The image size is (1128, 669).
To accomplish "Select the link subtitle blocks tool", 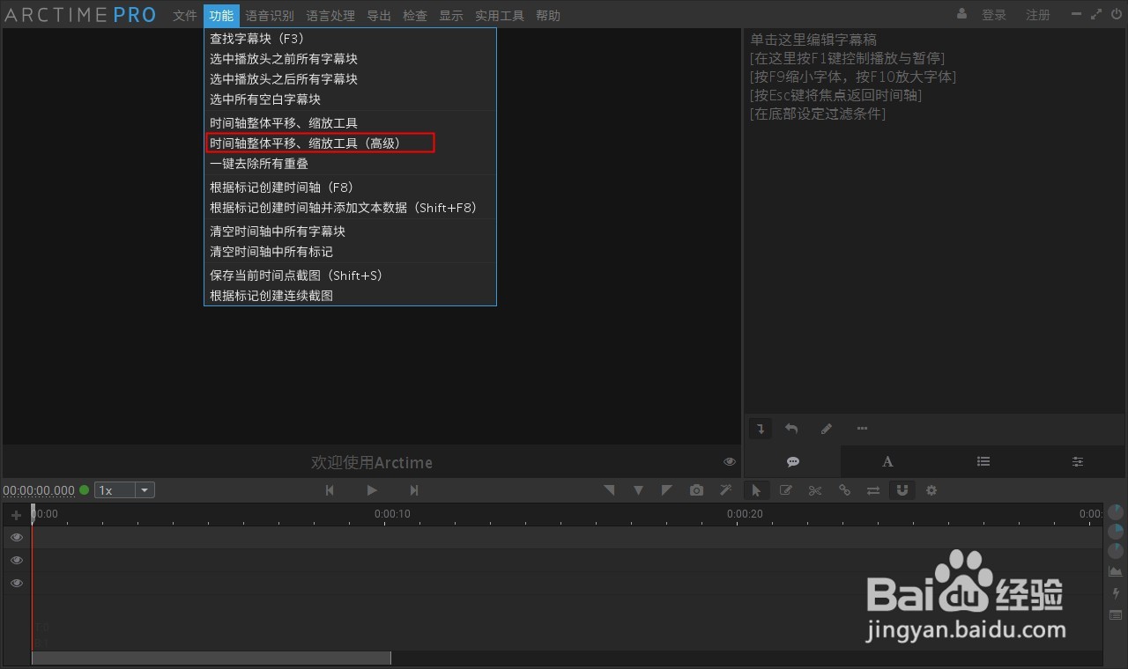I will click(844, 490).
